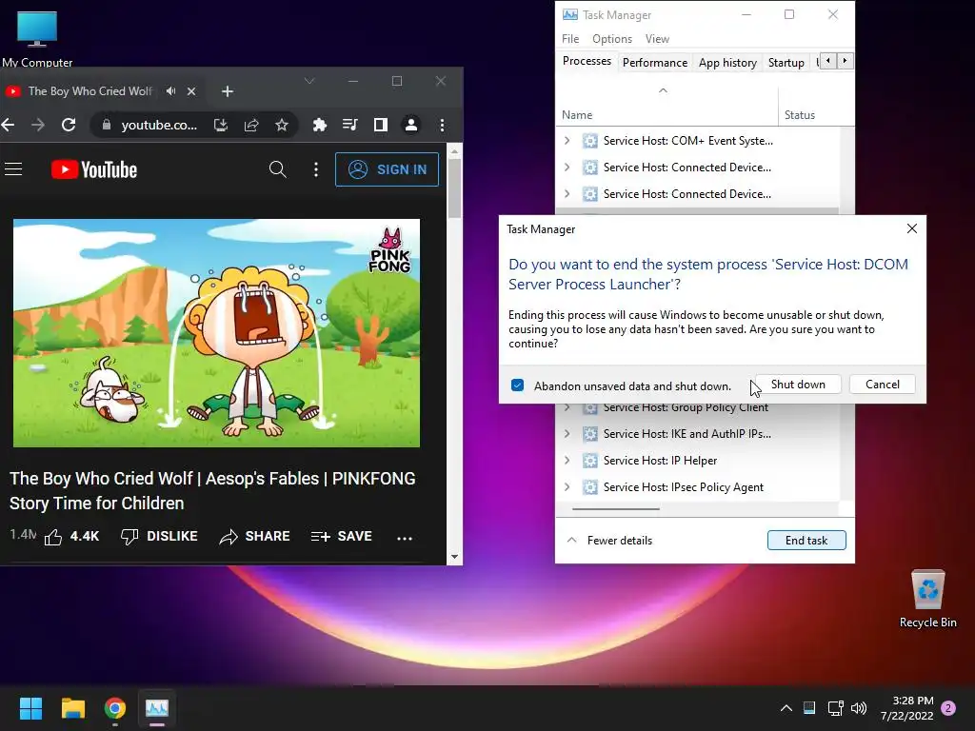Open YouTube settings three-dot menu

(316, 169)
